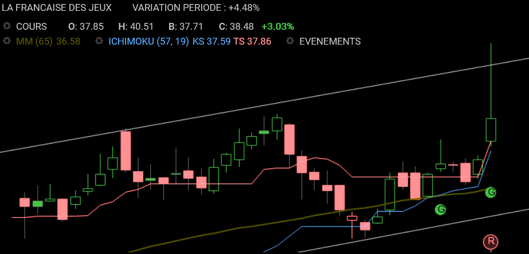This screenshot has width=529, height=254.
Task: Click the TS 37.86 Tenkan value
Action: coord(252,41)
